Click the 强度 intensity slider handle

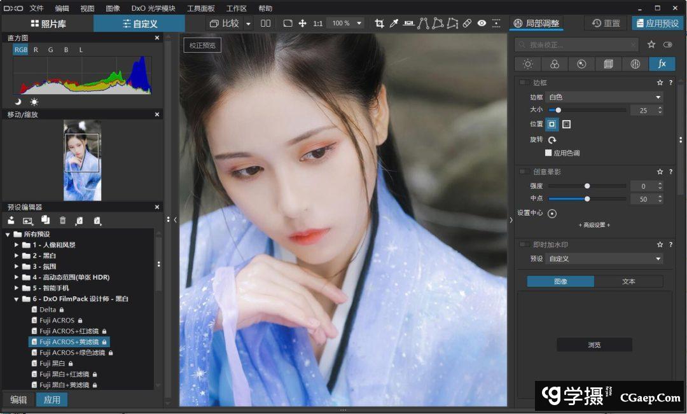click(587, 186)
